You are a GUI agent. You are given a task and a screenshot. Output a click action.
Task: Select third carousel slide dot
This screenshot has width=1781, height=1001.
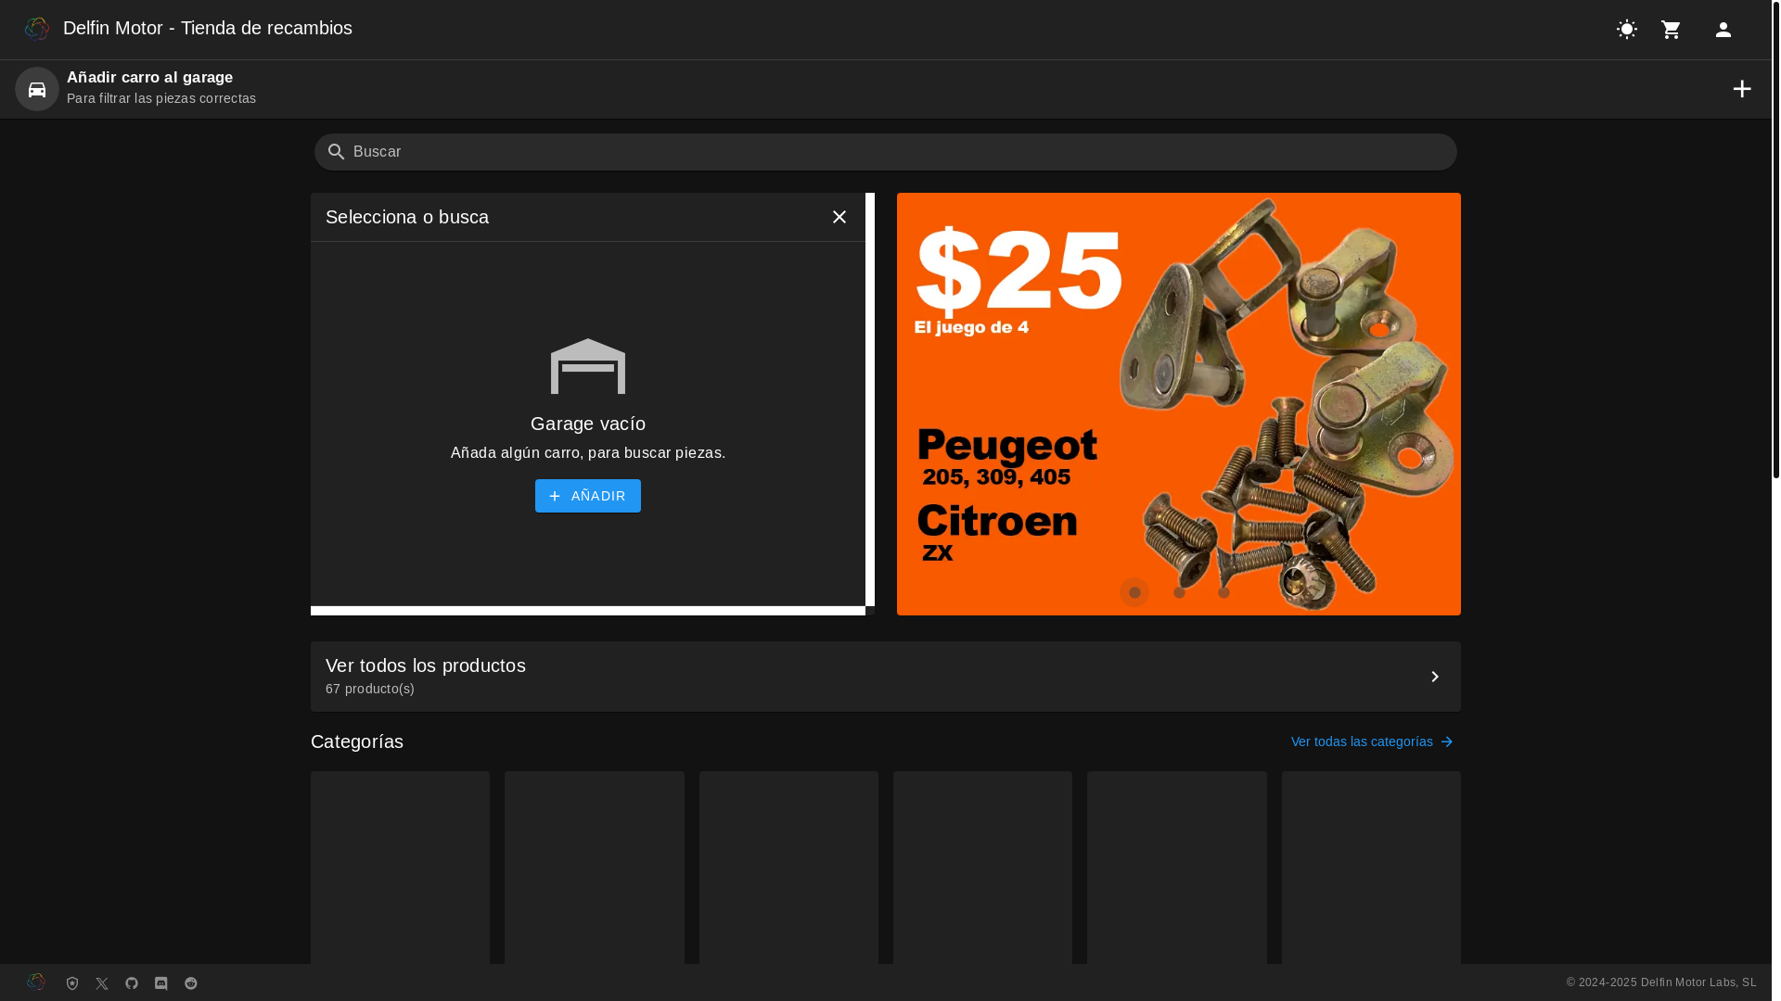[1224, 592]
